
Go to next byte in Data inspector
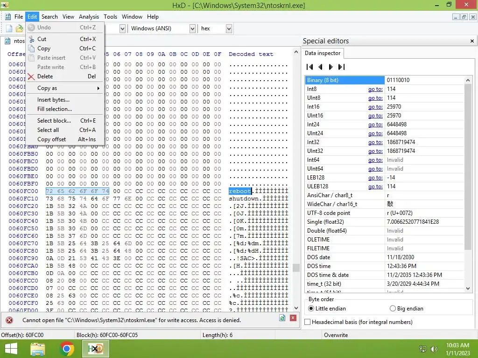tap(330, 67)
